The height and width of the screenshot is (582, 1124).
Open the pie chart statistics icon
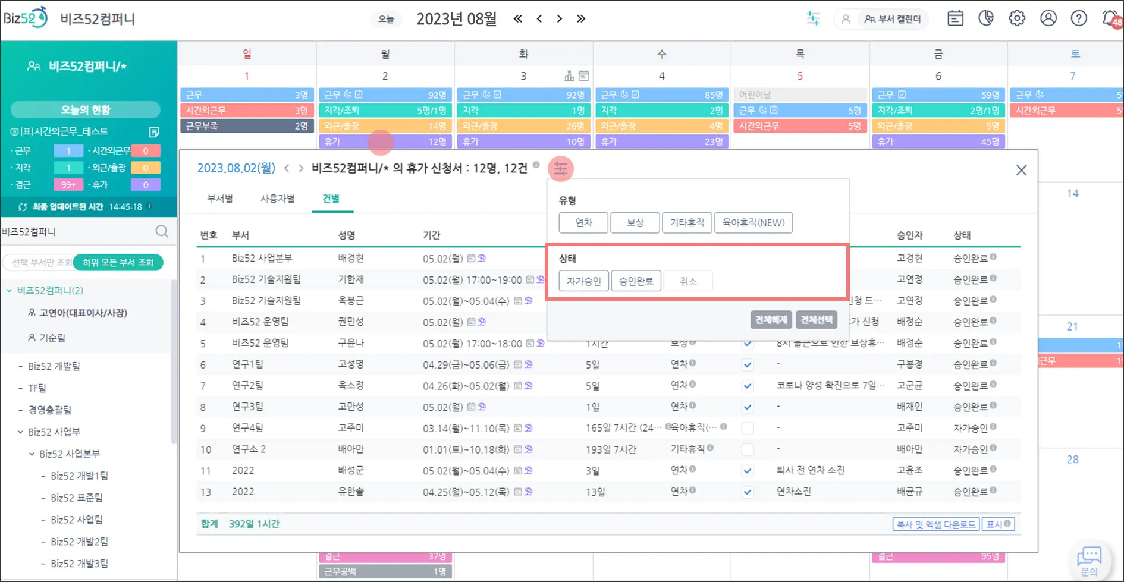click(x=986, y=18)
